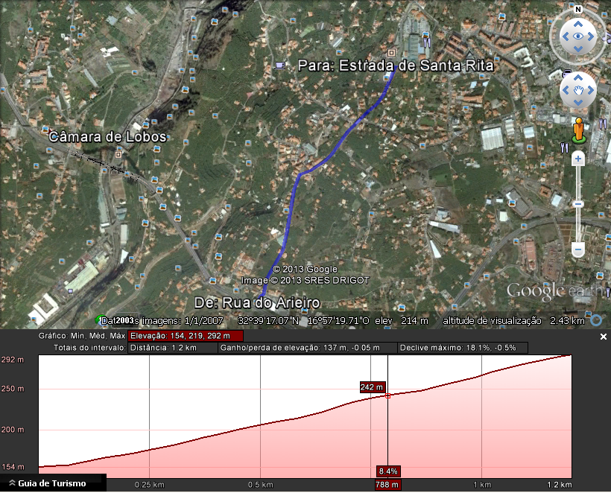Image resolution: width=611 pixels, height=493 pixels.
Task: Close the elevation profile panel
Action: [x=604, y=337]
